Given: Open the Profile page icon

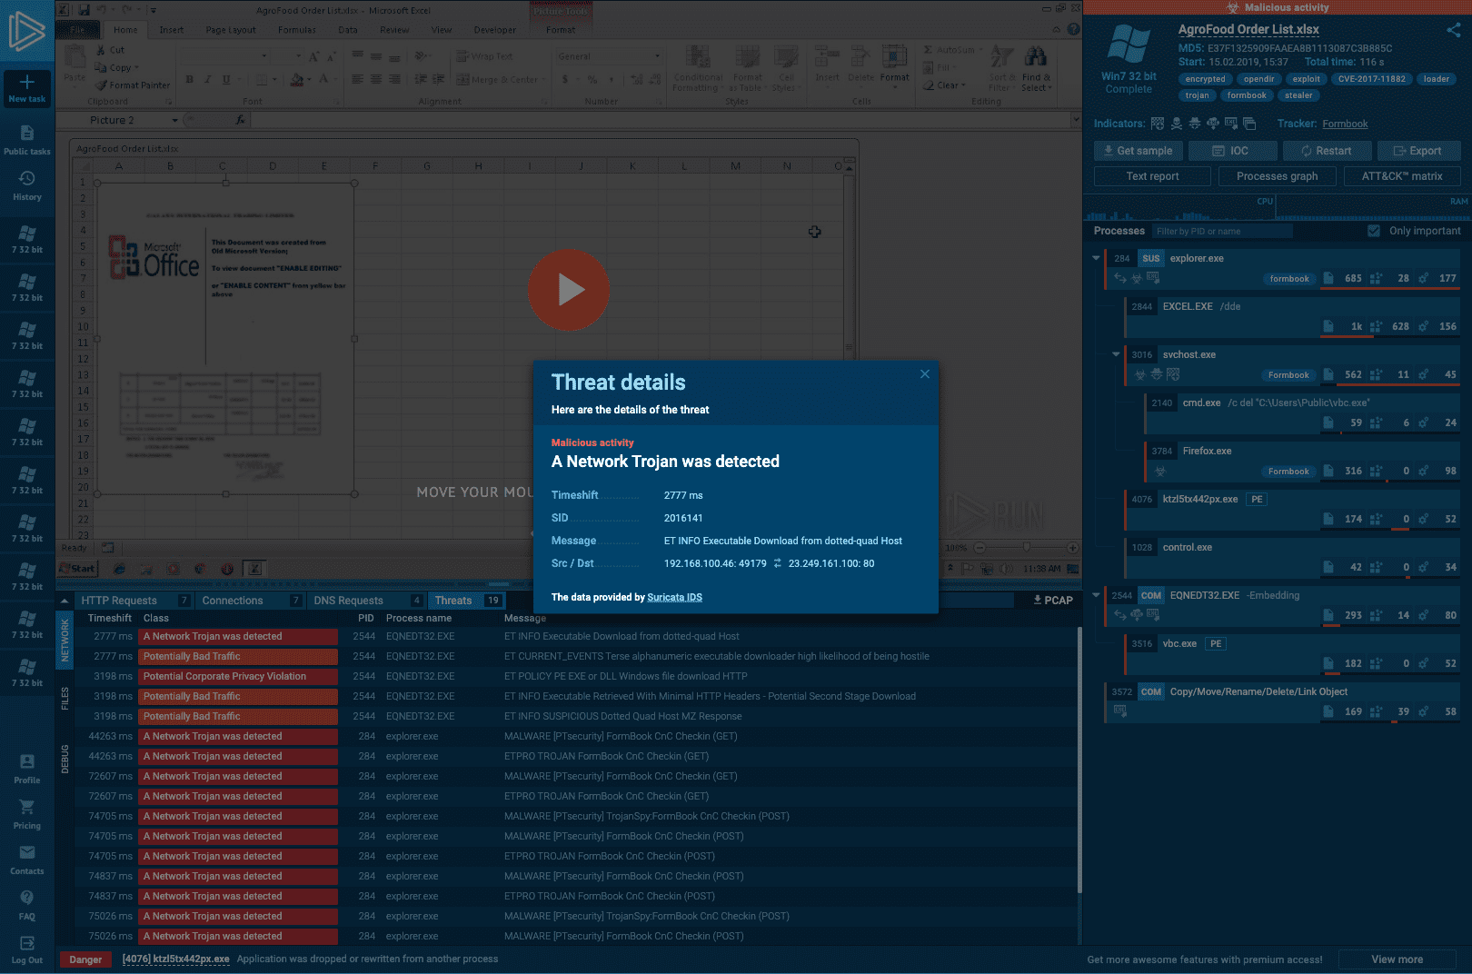Looking at the screenshot, I should (x=27, y=762).
